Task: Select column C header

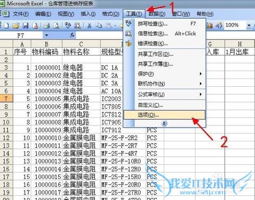Action: pyautogui.click(x=81, y=44)
